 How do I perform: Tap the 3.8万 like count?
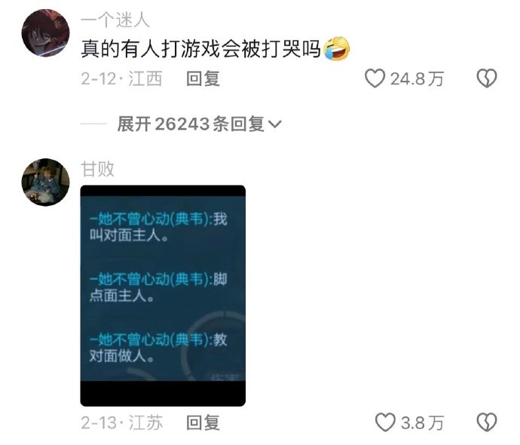[422, 423]
